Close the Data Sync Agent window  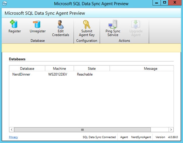(175, 3)
